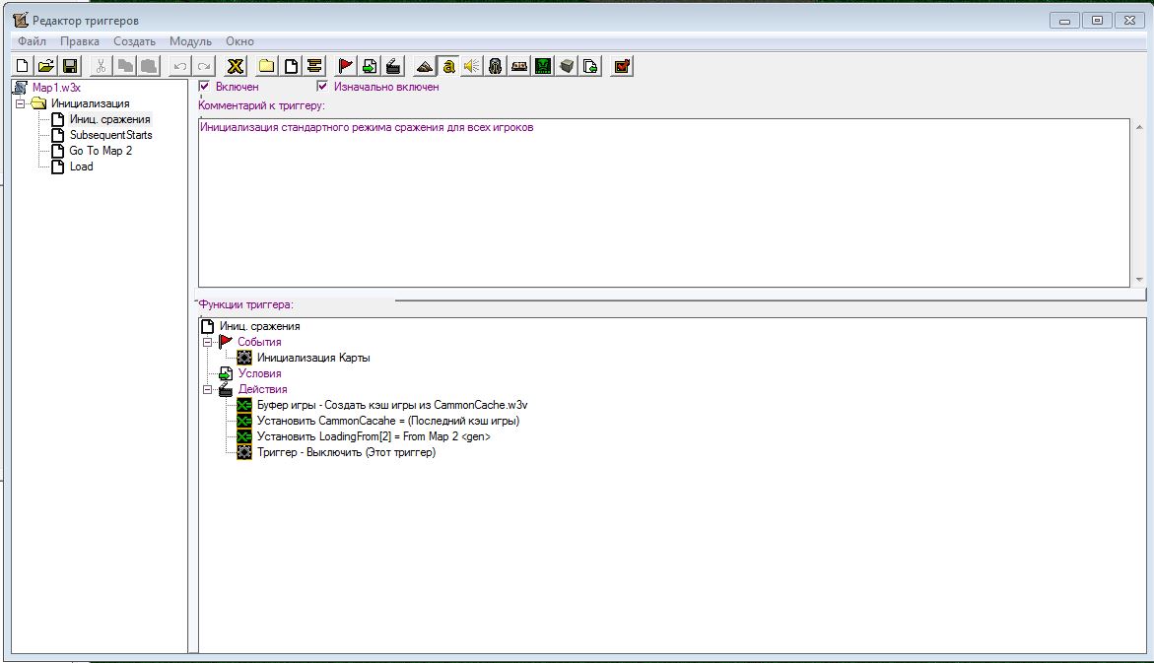Viewport: 1154px width, 663px height.
Task: Select Иниц. сражения root in functions pane
Action: tap(259, 326)
